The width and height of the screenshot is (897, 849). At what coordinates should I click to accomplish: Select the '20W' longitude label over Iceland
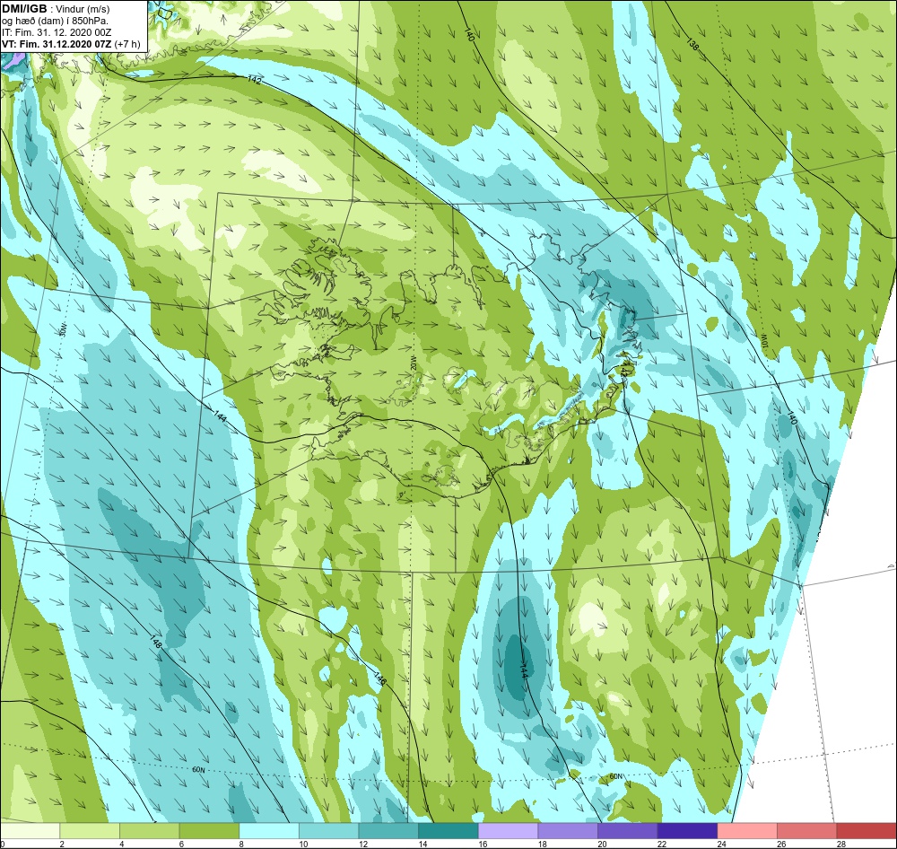(x=413, y=362)
